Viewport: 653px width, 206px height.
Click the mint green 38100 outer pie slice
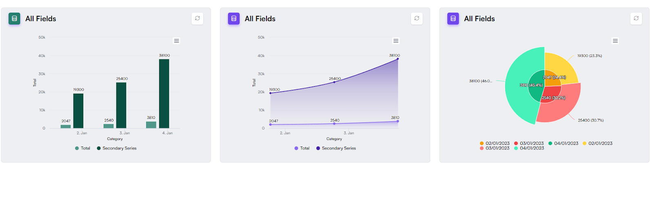(x=516, y=85)
